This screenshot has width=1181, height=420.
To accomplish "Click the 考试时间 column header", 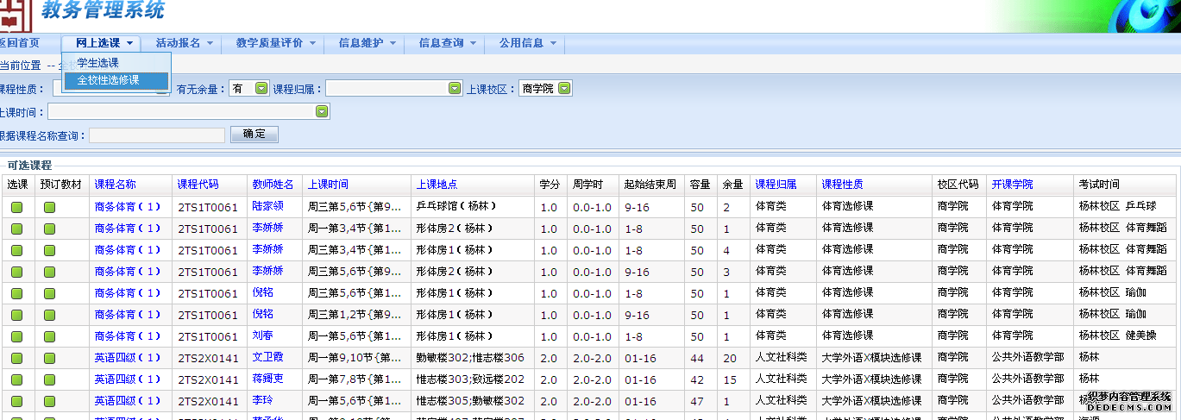I will click(x=1099, y=185).
